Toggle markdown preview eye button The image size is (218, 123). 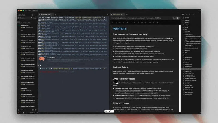(177, 18)
